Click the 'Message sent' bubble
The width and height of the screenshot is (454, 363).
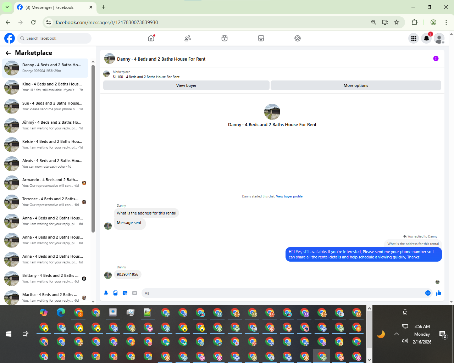click(x=129, y=223)
